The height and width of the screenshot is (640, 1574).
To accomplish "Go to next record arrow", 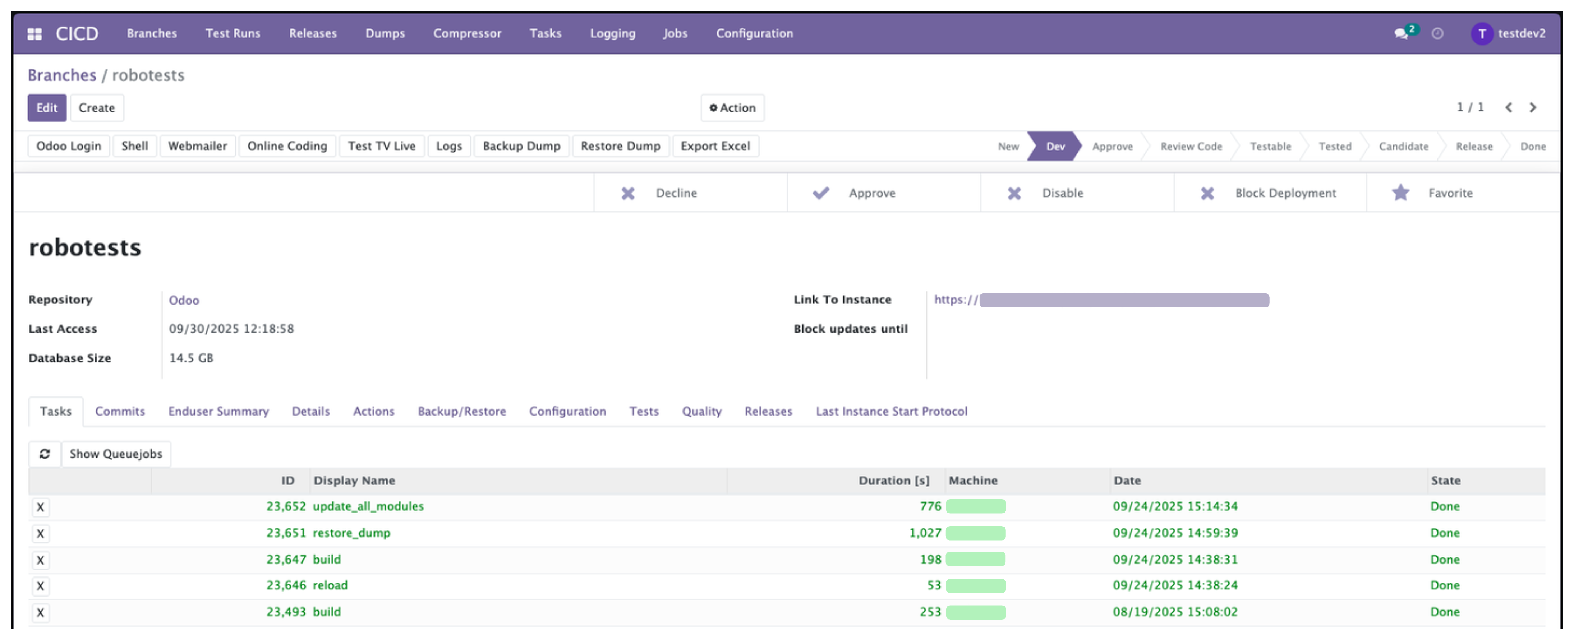I will (1532, 107).
